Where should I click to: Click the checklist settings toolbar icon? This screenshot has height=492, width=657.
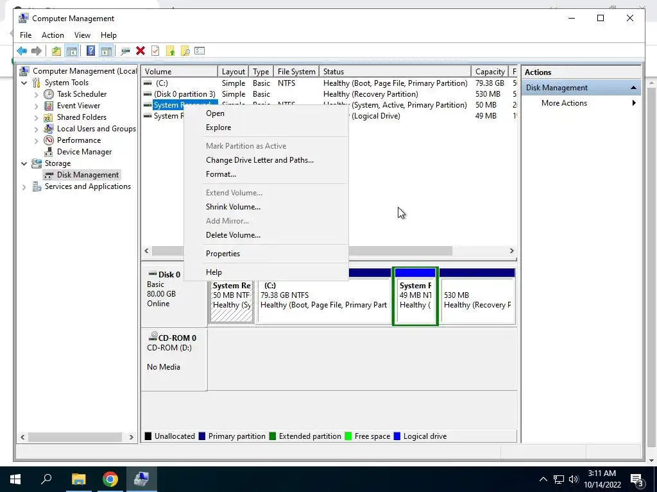click(x=200, y=51)
